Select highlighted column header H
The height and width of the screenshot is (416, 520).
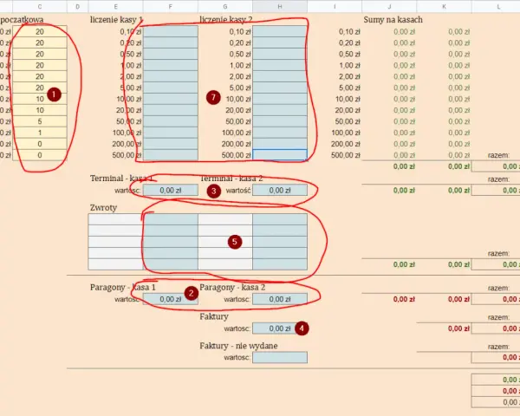coord(280,6)
